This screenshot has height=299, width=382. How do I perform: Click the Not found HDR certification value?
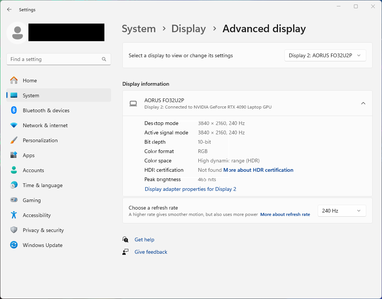(210, 170)
